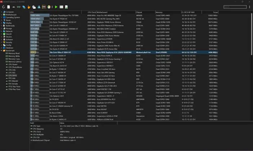Viewport: 253px width, 151px height.
Task: Select the CPU SHA3 benchmark
Action: [x=13, y=75]
